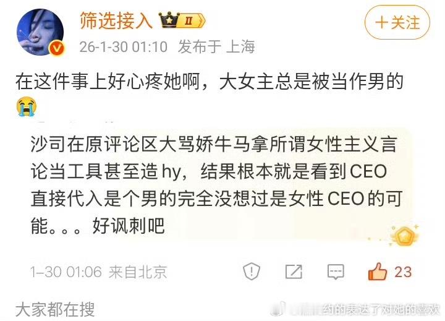Tap the post text about 大女主
This screenshot has height=321, width=445.
[x=209, y=82]
